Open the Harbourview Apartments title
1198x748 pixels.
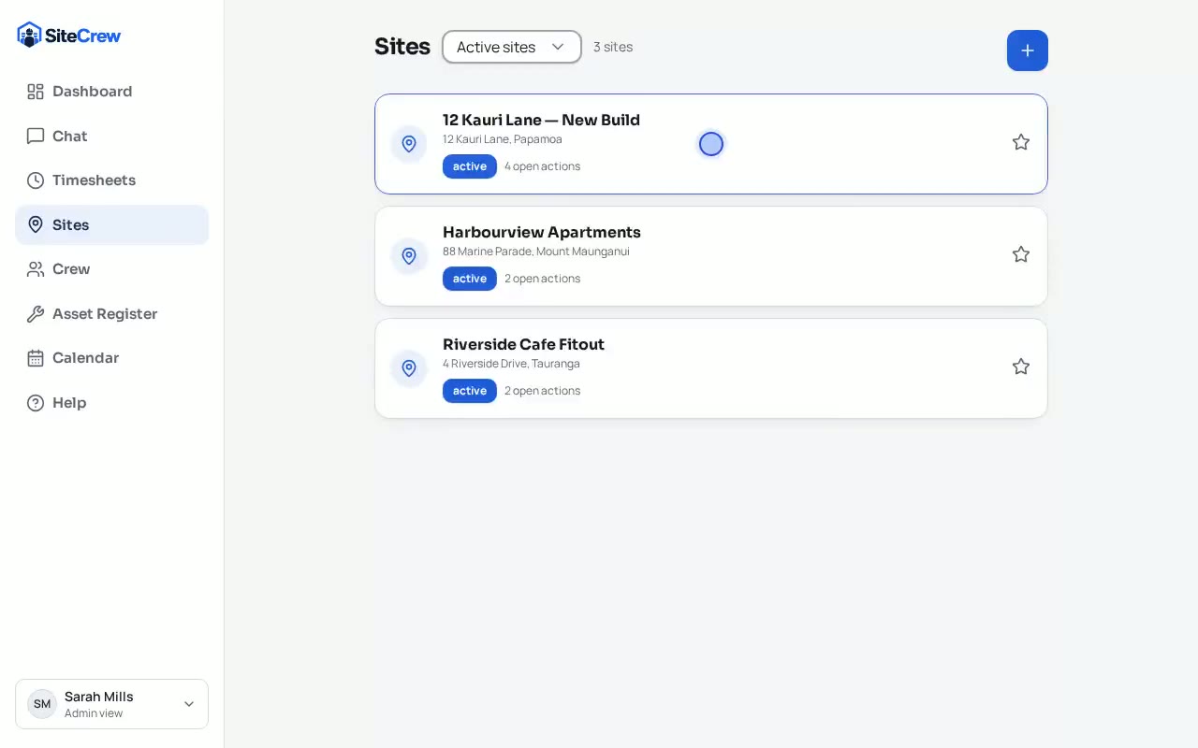click(x=542, y=232)
